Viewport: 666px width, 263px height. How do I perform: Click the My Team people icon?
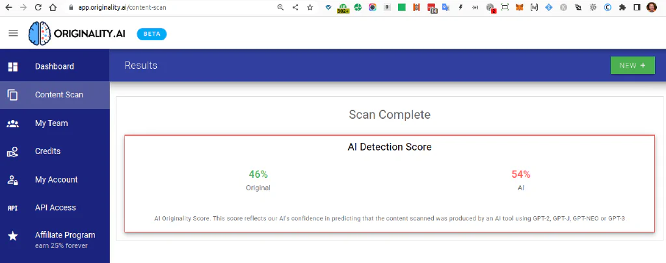coord(13,123)
